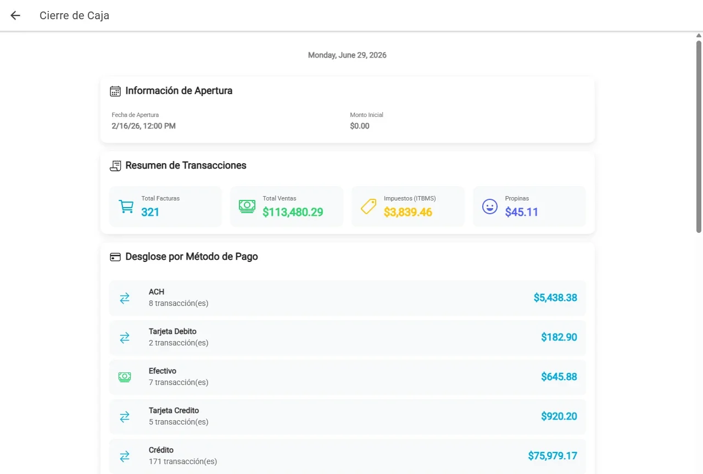Click the vertical scrollbar thumb
703x474 pixels.
pyautogui.click(x=699, y=136)
